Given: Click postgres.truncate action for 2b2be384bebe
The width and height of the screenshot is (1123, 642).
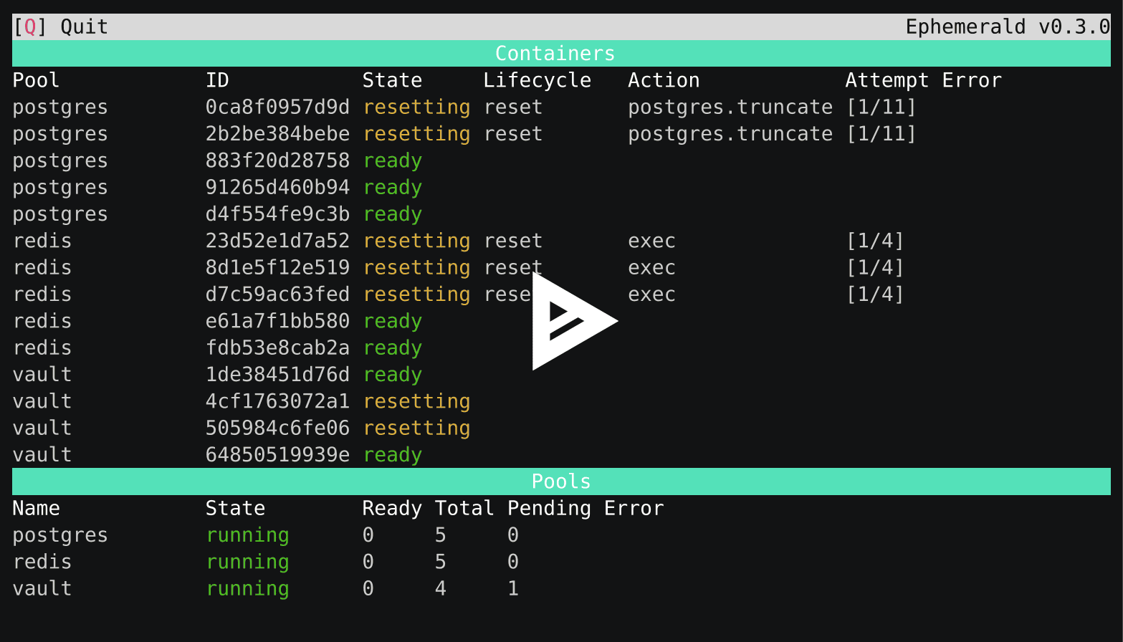Looking at the screenshot, I should pos(730,133).
